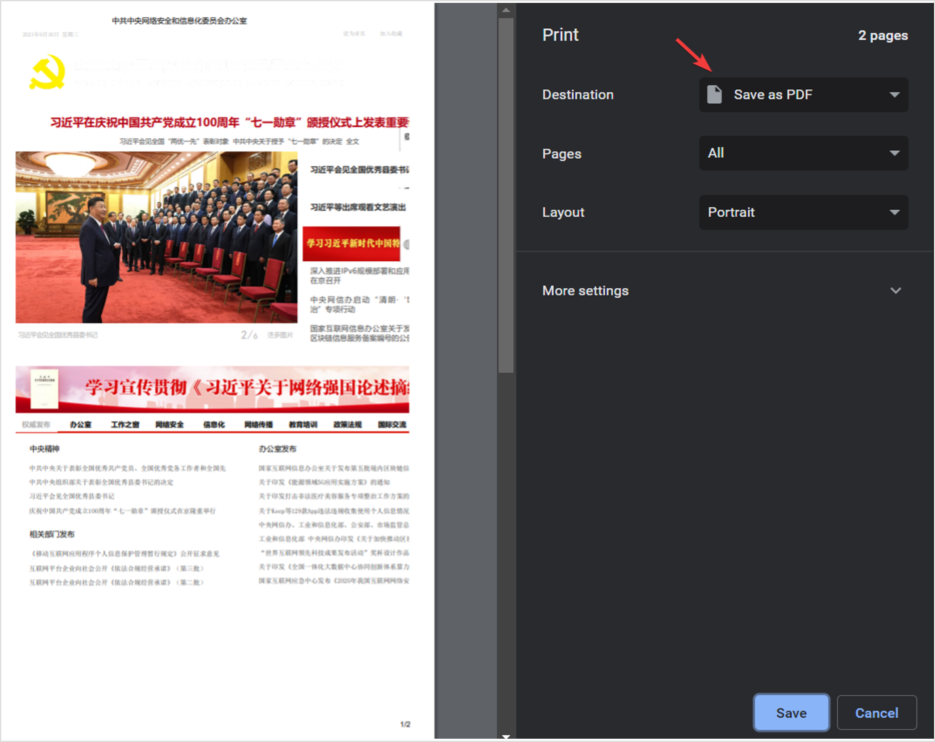Click the red 学习习近平 banner in preview
This screenshot has height=742, width=935.
pyautogui.click(x=351, y=244)
